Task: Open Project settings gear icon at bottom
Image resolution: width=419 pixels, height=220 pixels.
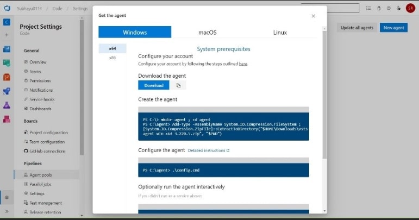Action: tap(7, 197)
